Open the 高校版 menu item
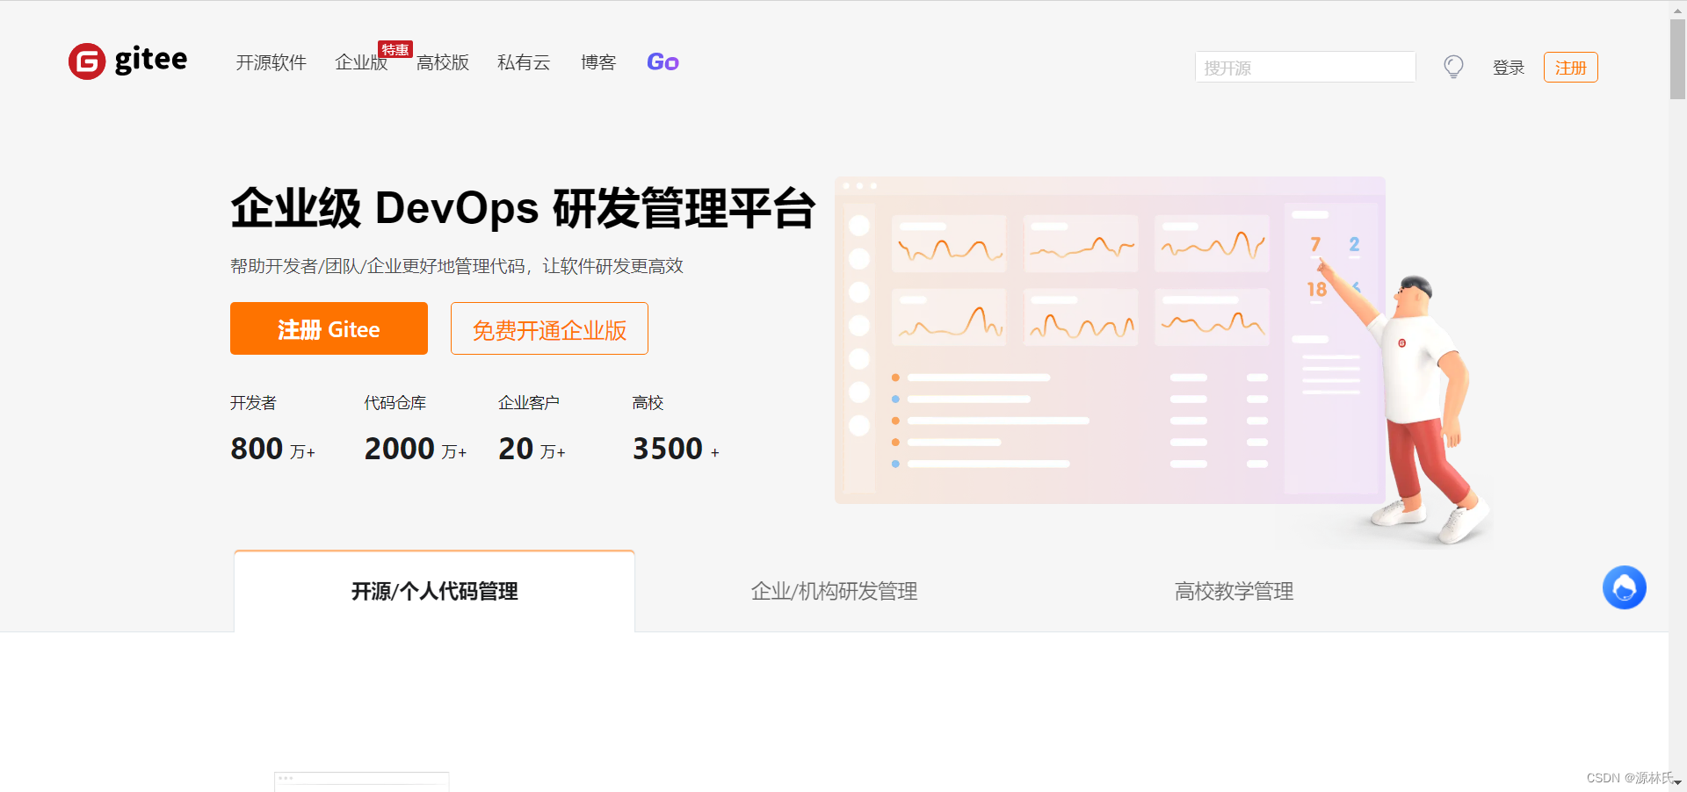Image resolution: width=1687 pixels, height=792 pixels. (443, 62)
